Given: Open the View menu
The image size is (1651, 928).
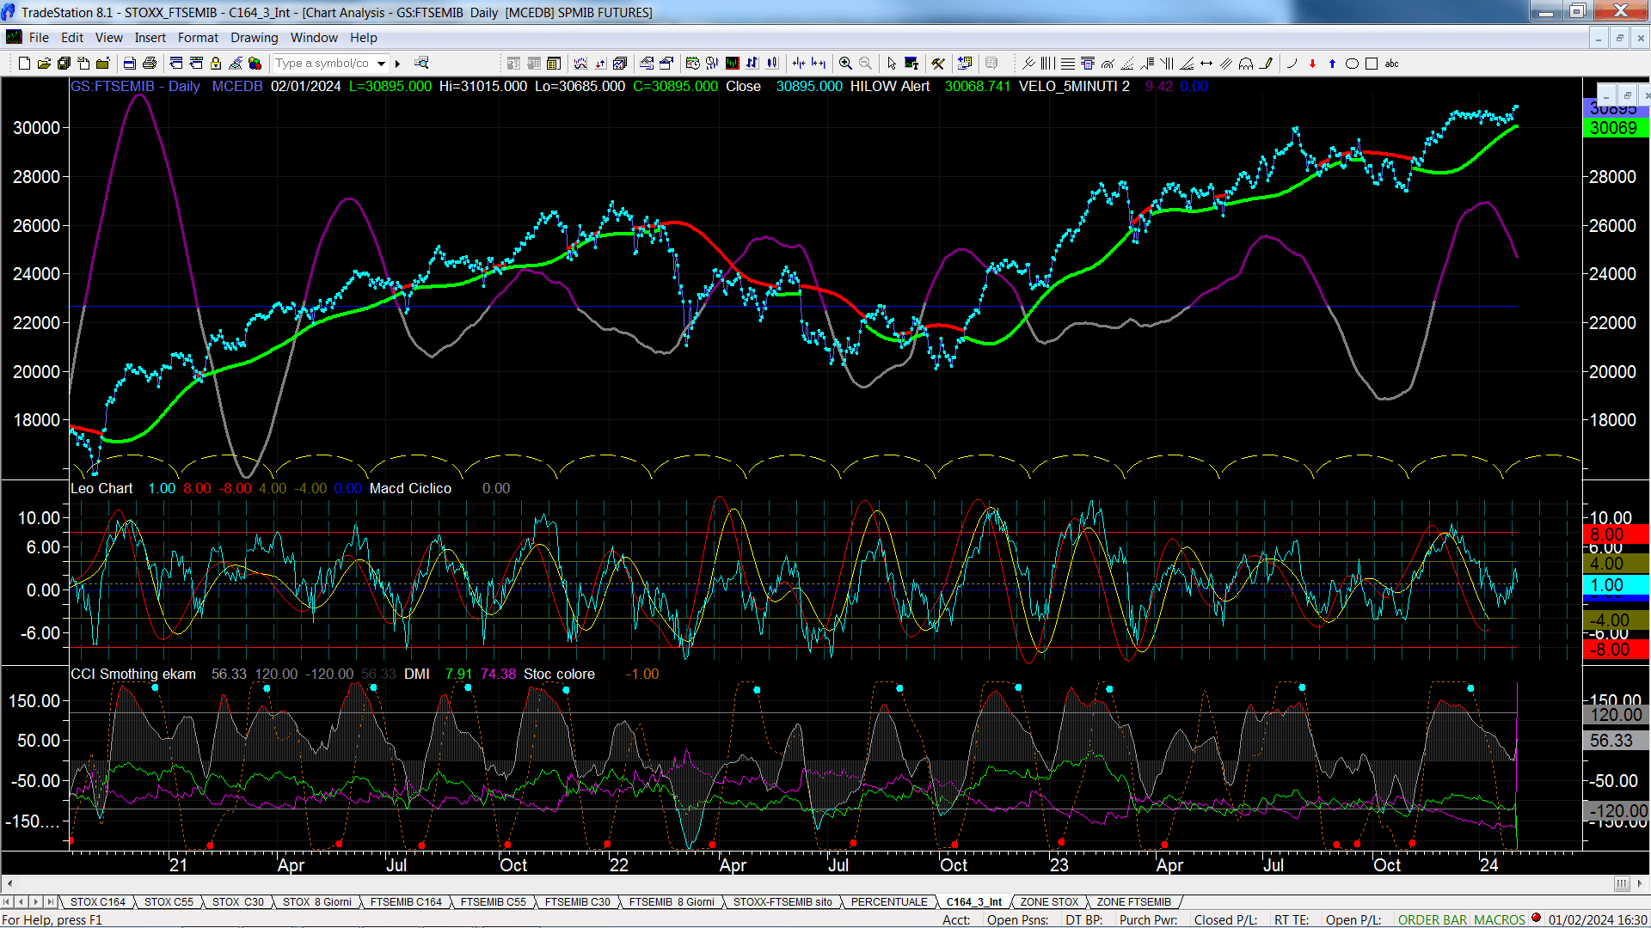Looking at the screenshot, I should tap(109, 38).
